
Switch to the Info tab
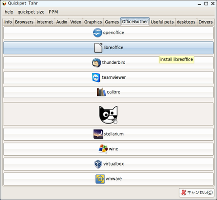tap(8, 22)
